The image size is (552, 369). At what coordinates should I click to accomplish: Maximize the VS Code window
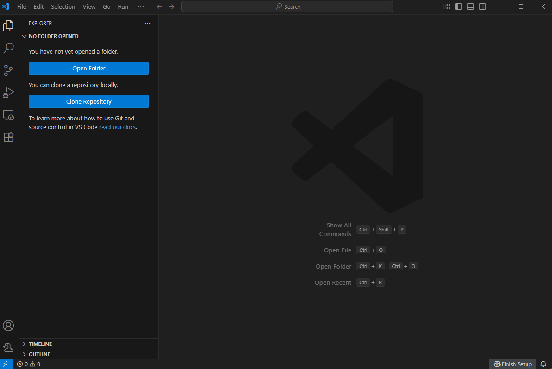tap(521, 6)
